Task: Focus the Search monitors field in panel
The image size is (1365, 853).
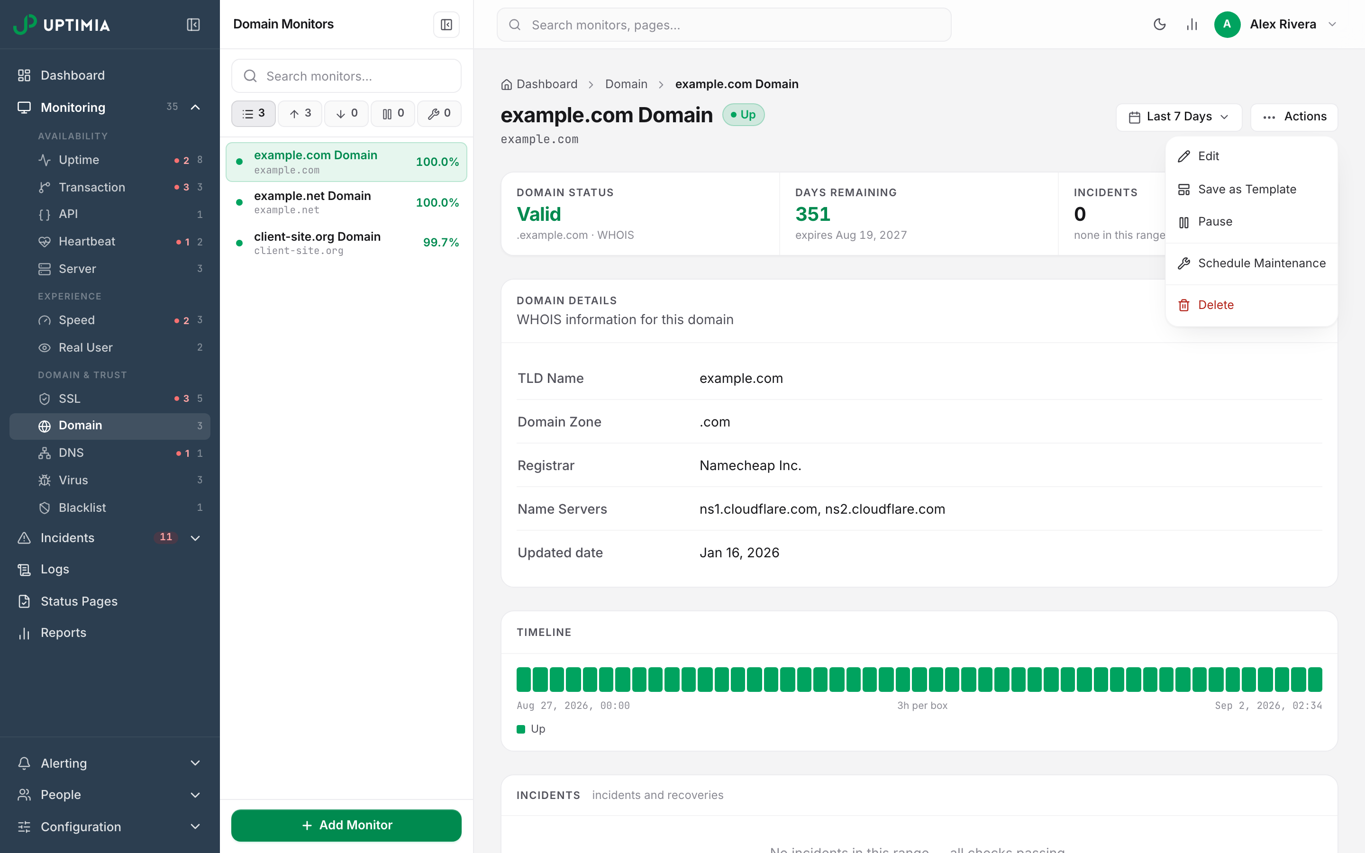Action: [x=346, y=76]
